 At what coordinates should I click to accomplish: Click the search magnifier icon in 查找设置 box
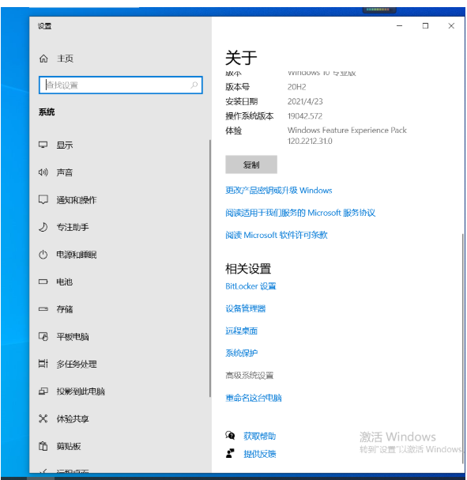point(194,85)
